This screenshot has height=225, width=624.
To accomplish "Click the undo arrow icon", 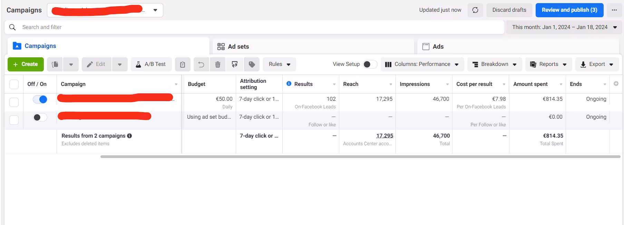I will coord(201,65).
